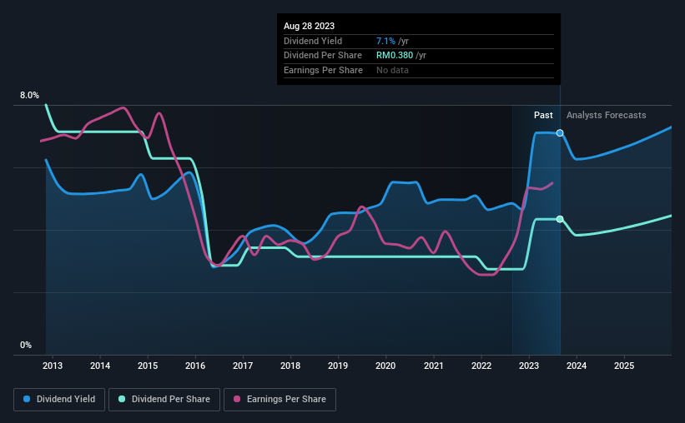
Task: Select the 2023 x-axis label
Action: click(529, 366)
